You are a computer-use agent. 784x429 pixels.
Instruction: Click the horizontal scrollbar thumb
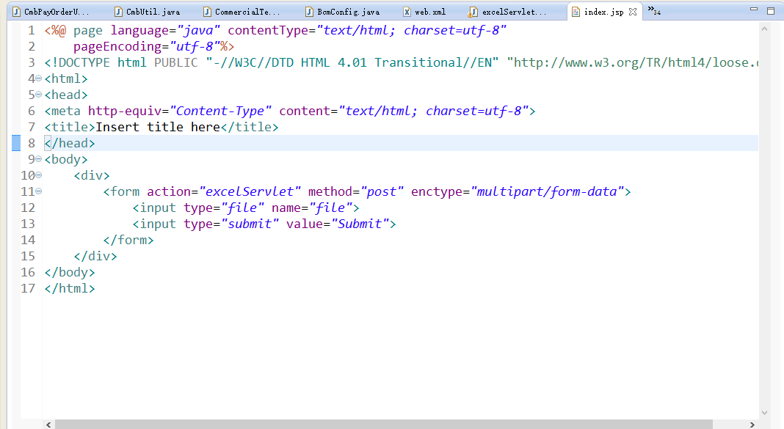click(x=383, y=425)
